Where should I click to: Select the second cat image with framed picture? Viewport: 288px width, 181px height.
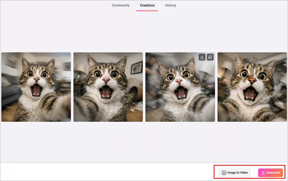point(108,87)
